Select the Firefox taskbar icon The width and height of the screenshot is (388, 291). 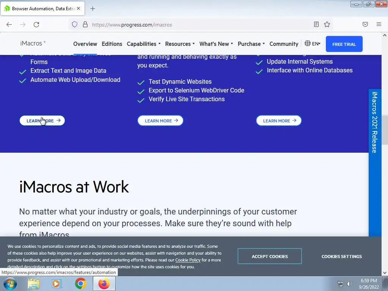pyautogui.click(x=104, y=283)
